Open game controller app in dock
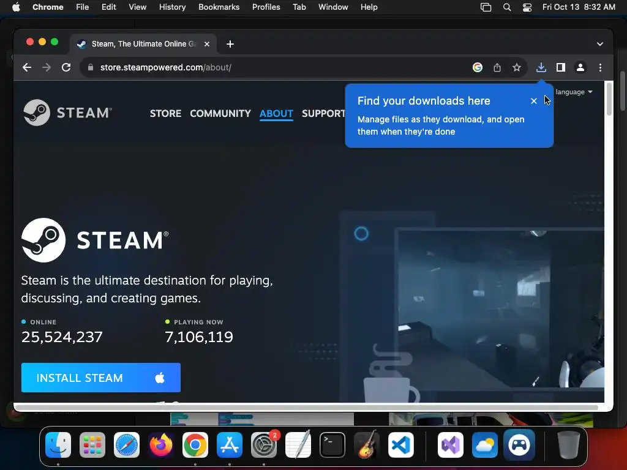 [x=519, y=445]
